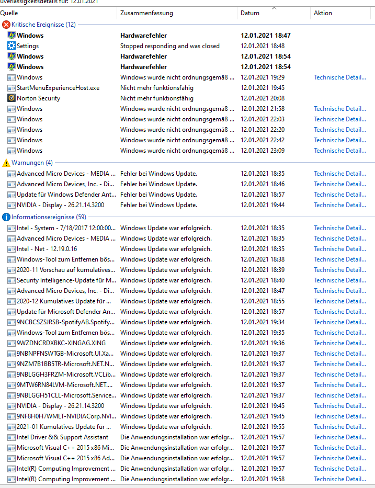Image resolution: width=375 pixels, height=488 pixels.
Task: Collapse the Kritische Ereignisse (12) group
Action: (43, 25)
